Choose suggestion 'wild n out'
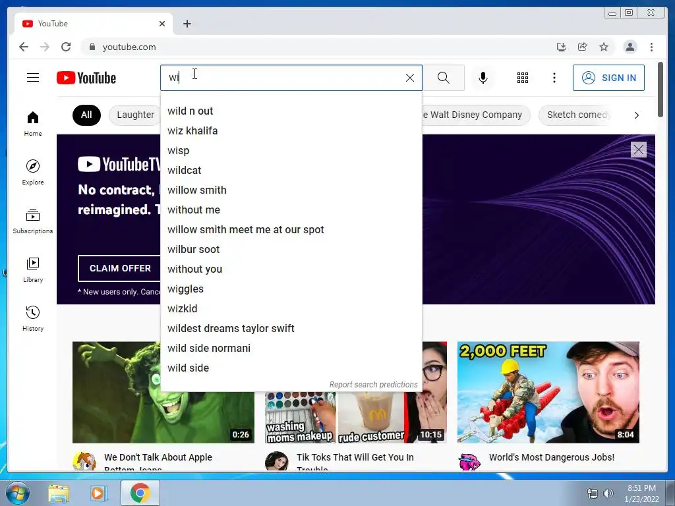The width and height of the screenshot is (675, 506). [291, 111]
